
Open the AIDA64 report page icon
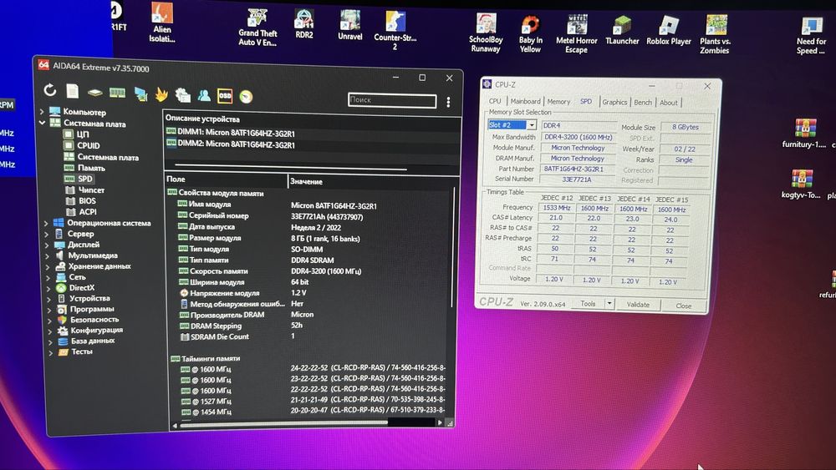pos(73,91)
